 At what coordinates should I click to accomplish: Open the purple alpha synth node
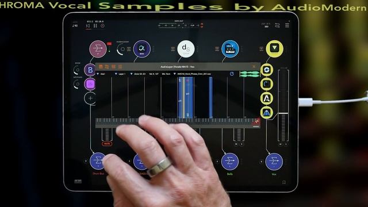142,49
